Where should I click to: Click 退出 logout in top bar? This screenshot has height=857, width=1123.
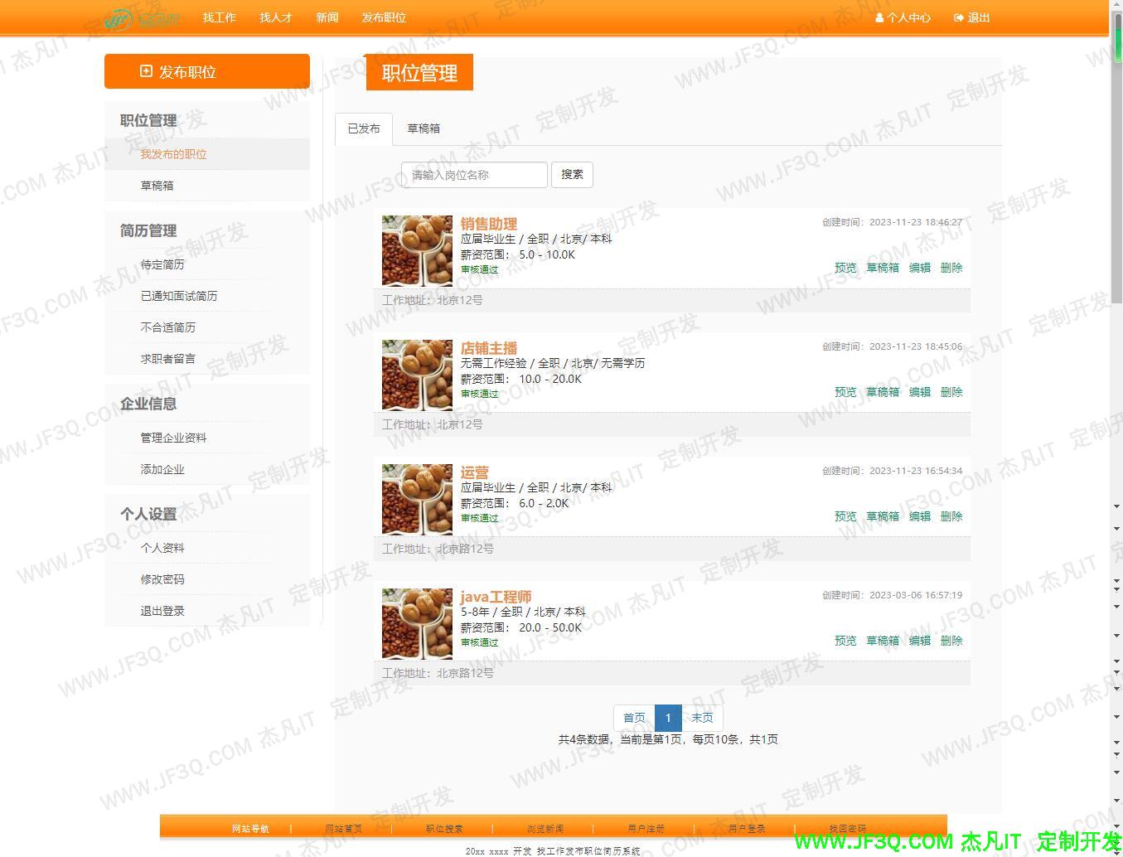[972, 17]
